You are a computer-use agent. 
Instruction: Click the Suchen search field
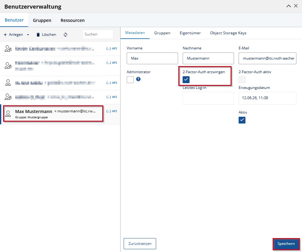tap(98, 34)
